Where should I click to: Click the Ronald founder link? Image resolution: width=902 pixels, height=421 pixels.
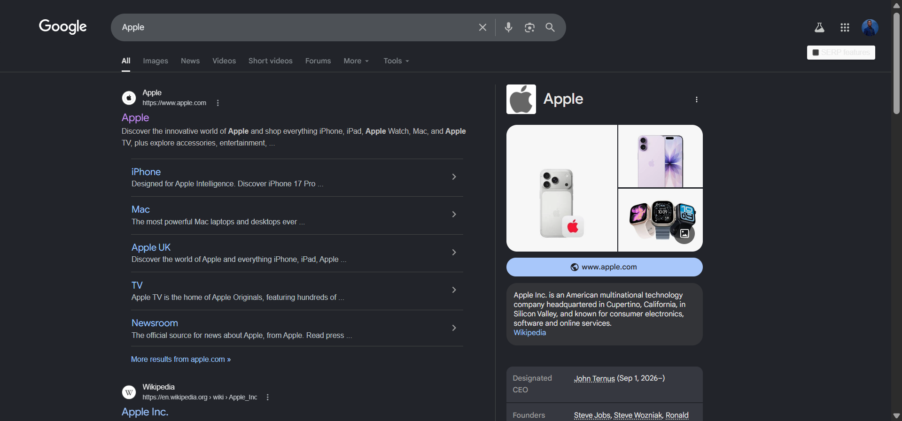(677, 415)
